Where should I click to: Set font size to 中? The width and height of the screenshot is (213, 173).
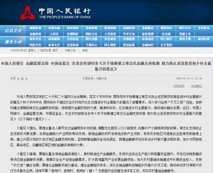point(22,78)
